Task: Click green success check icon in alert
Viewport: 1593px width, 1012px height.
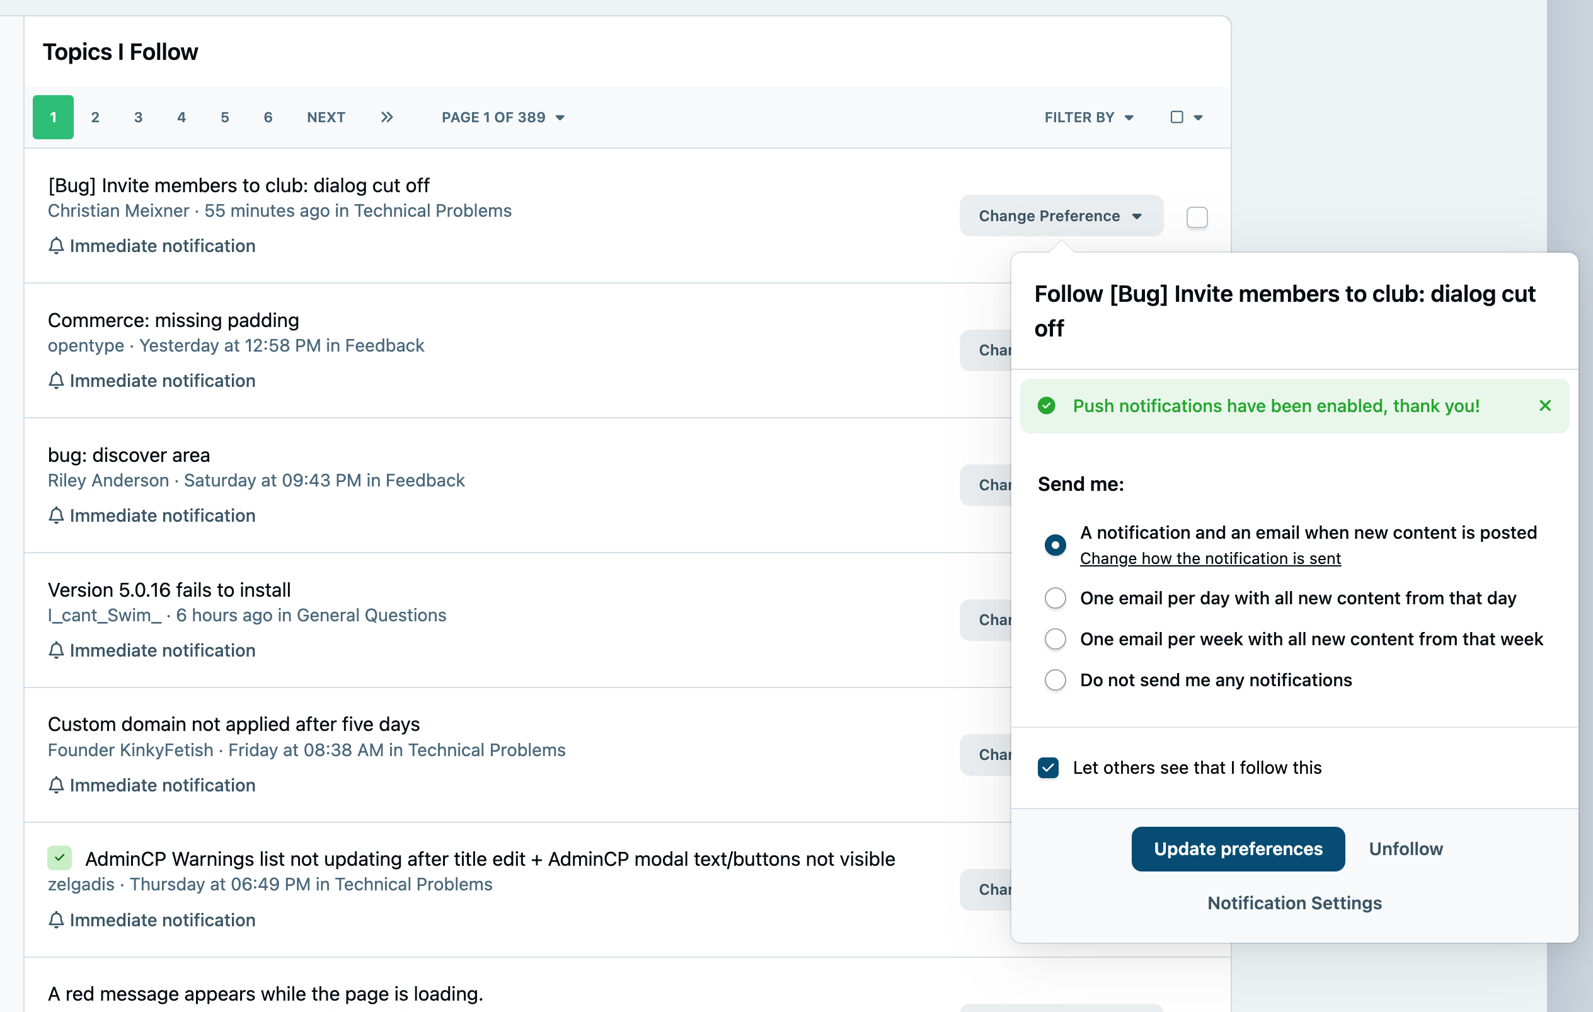Action: 1047,405
